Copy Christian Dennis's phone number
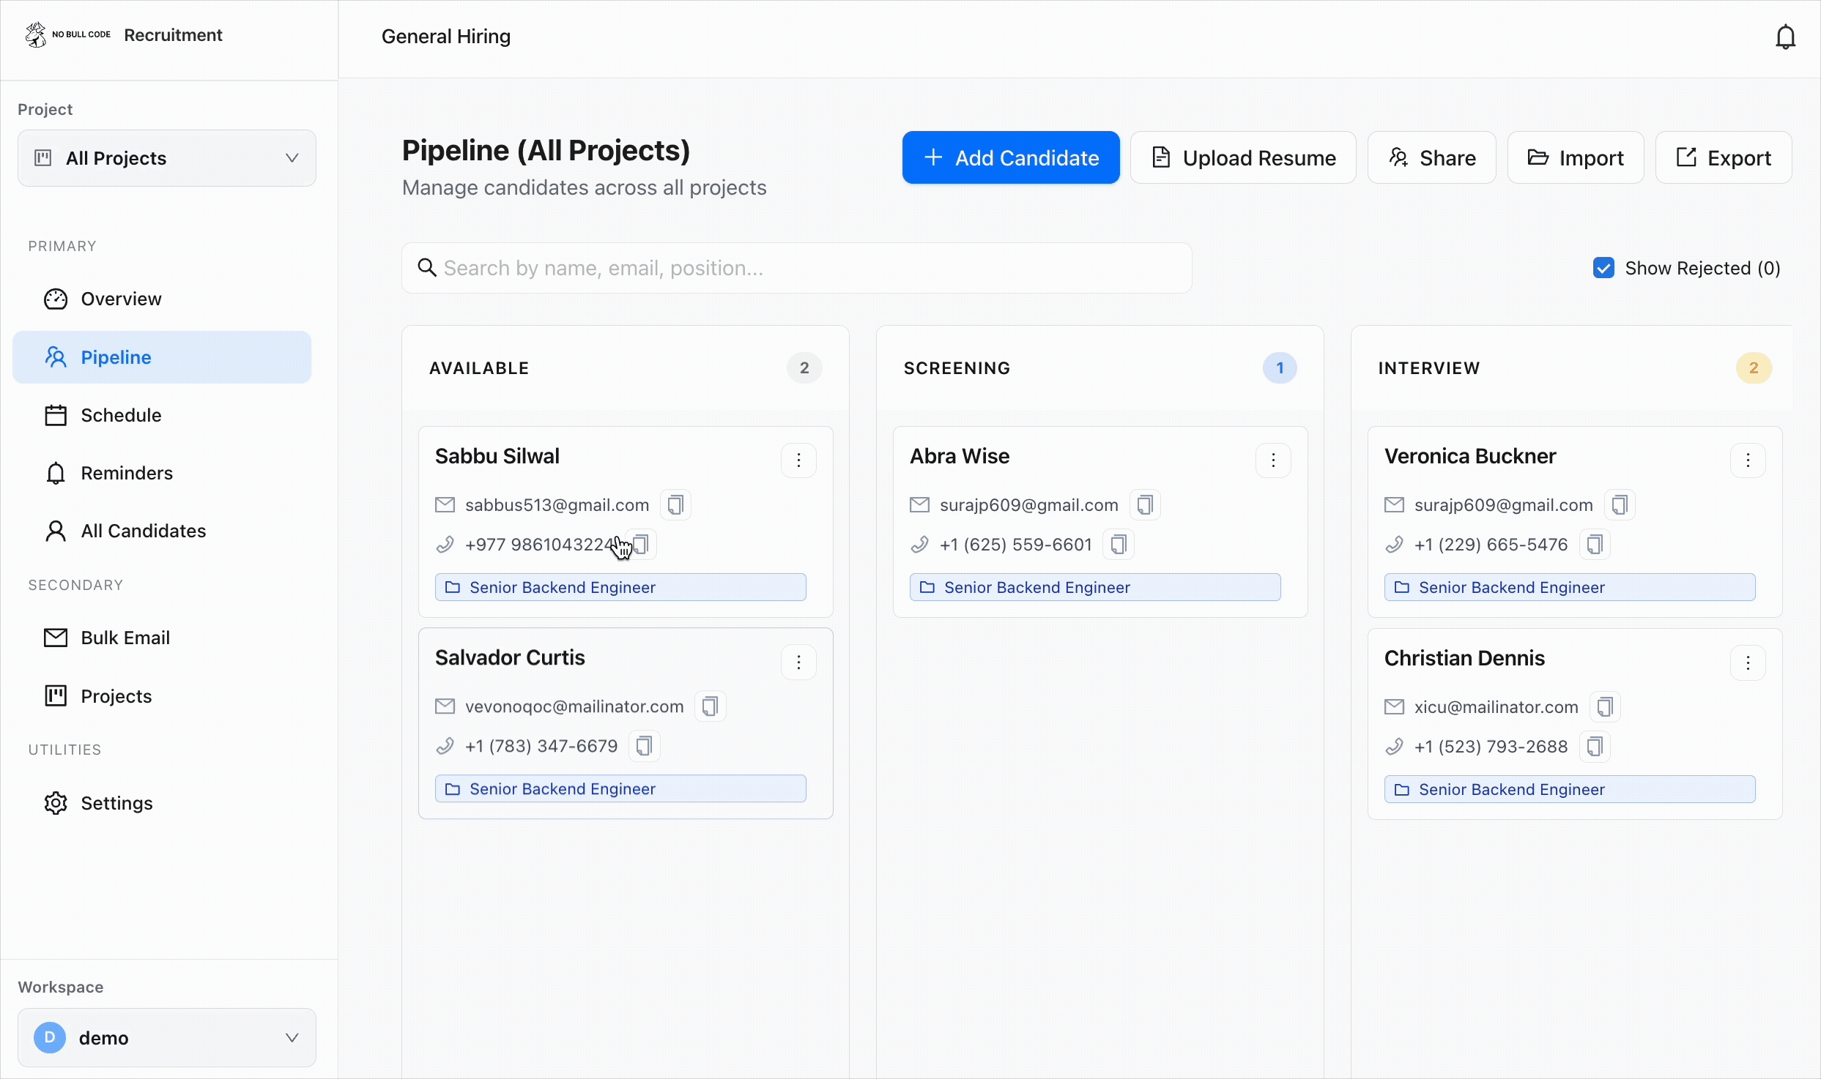This screenshot has width=1821, height=1079. 1595,747
